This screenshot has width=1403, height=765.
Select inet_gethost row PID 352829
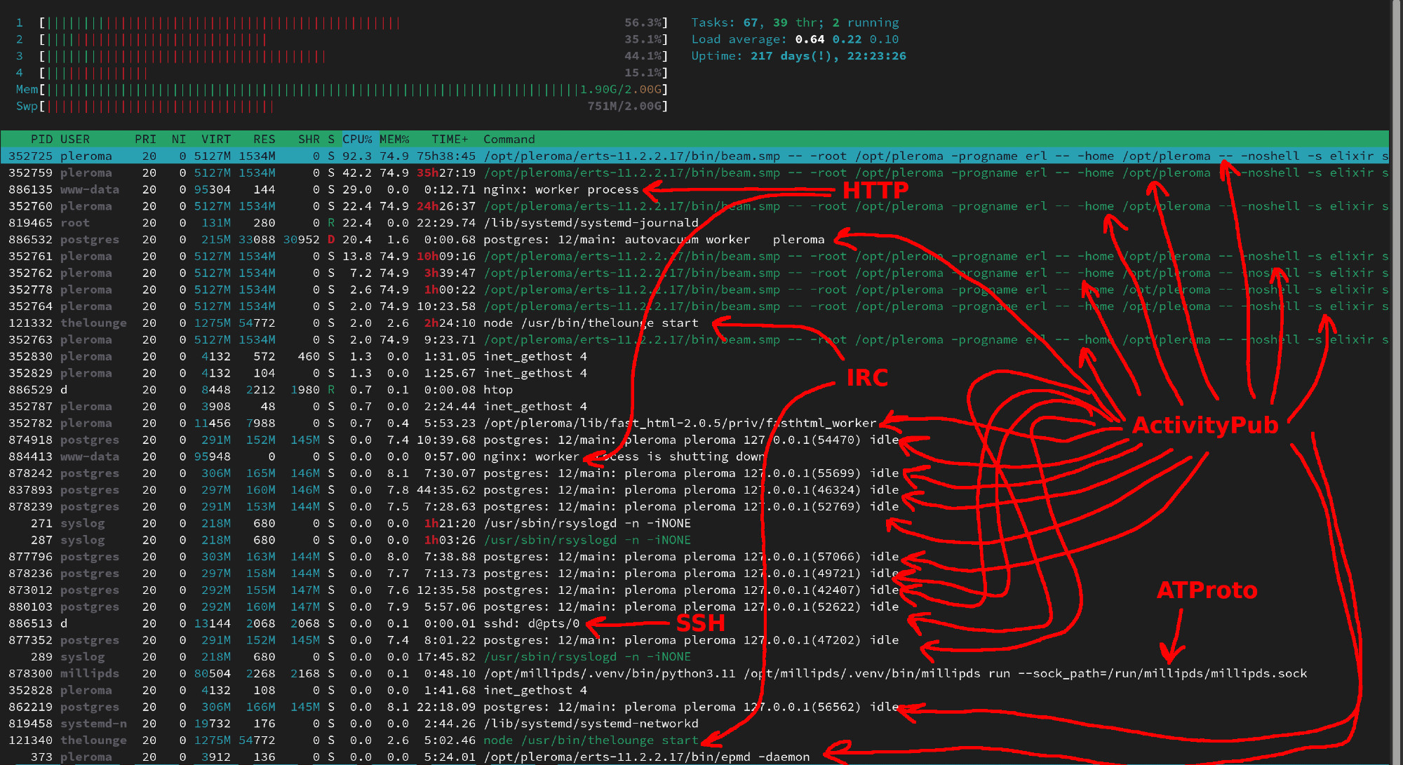(694, 373)
